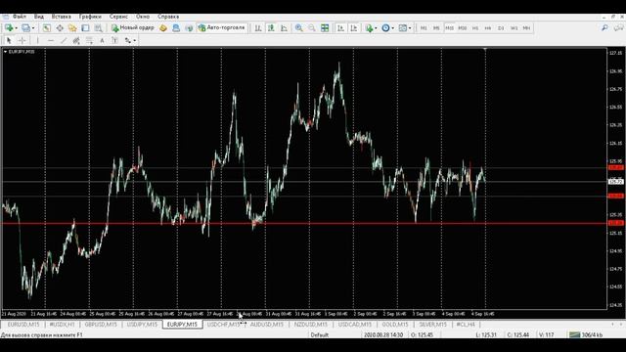The width and height of the screenshot is (626, 352).
Task: Open the Navigator panel (star folder icon)
Action: pyautogui.click(x=72, y=28)
